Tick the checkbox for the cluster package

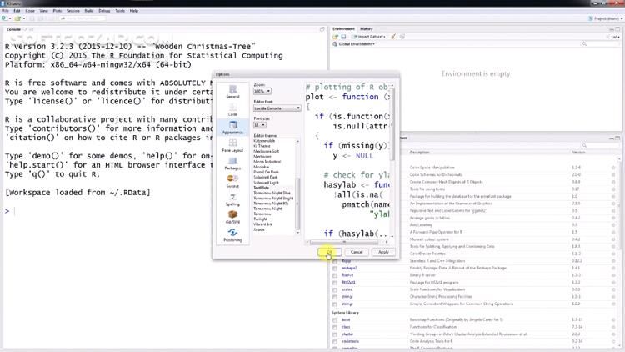tap(335, 334)
